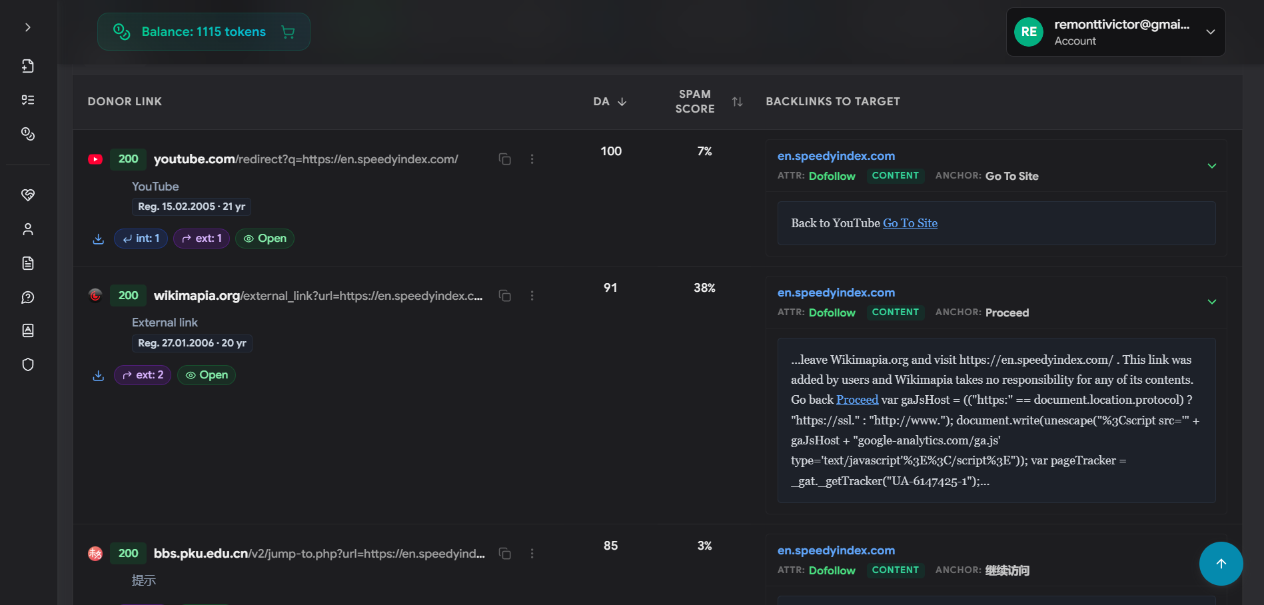Open the Go To Site link
Image resolution: width=1264 pixels, height=605 pixels.
click(910, 223)
